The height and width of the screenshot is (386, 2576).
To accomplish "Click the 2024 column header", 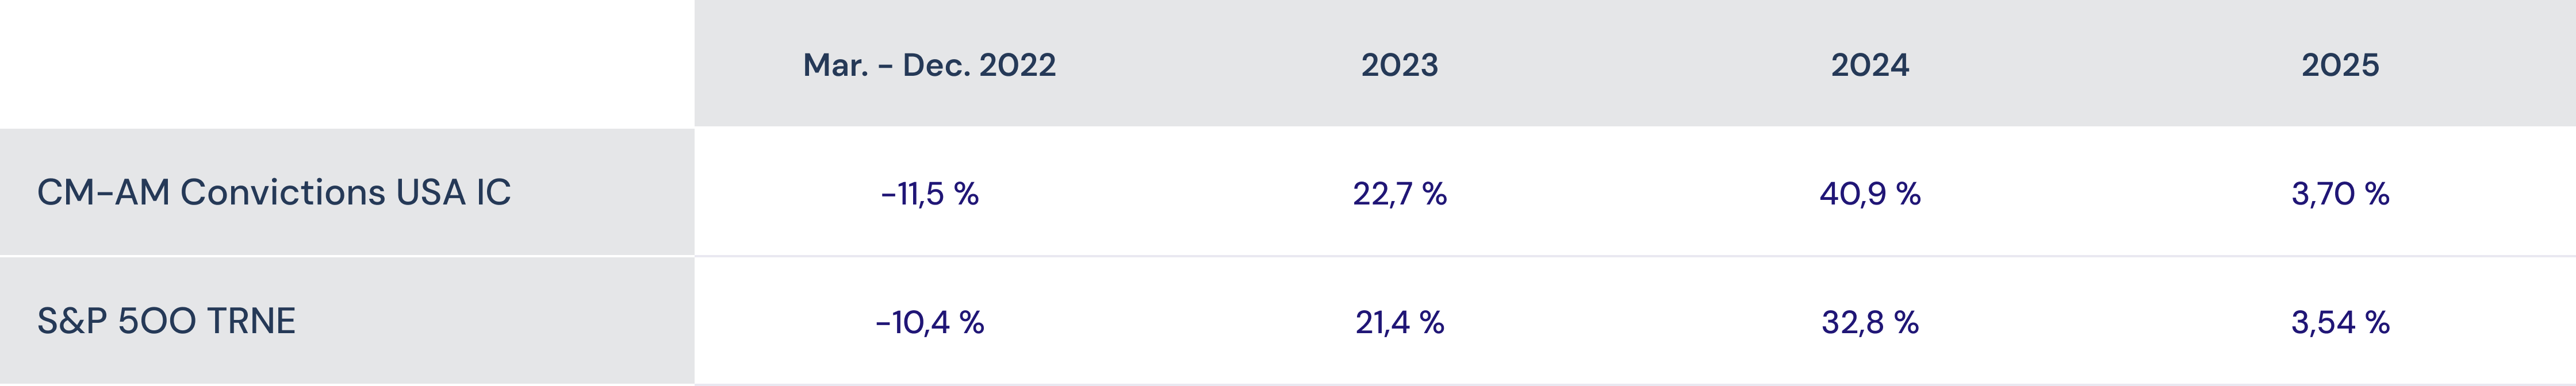I will click(x=1869, y=65).
